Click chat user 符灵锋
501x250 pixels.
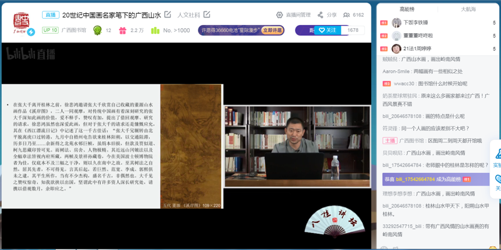click(x=390, y=128)
